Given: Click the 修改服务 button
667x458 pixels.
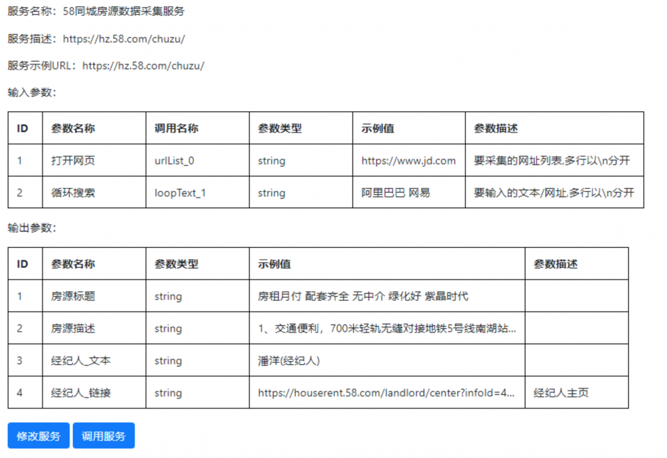Looking at the screenshot, I should (38, 436).
